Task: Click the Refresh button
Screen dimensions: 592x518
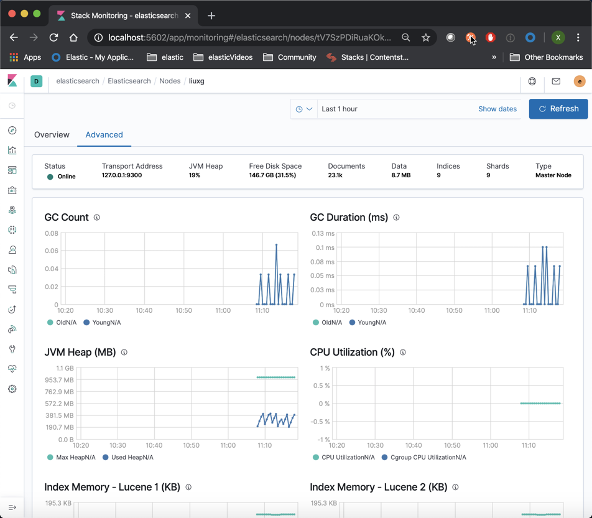Action: coord(558,109)
